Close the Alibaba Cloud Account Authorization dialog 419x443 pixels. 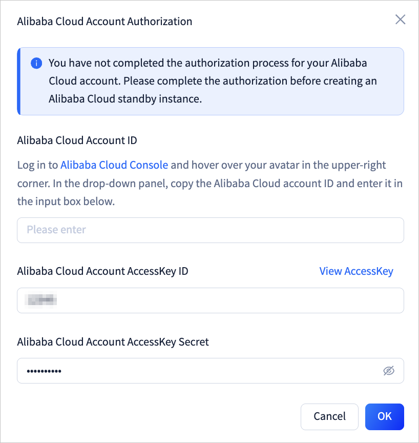click(x=400, y=20)
